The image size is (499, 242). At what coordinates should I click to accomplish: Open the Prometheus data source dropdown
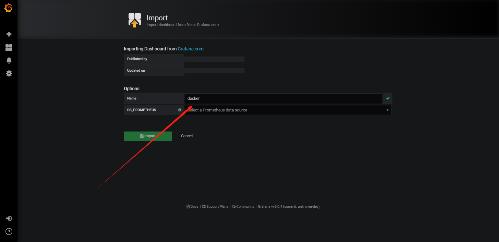click(288, 110)
